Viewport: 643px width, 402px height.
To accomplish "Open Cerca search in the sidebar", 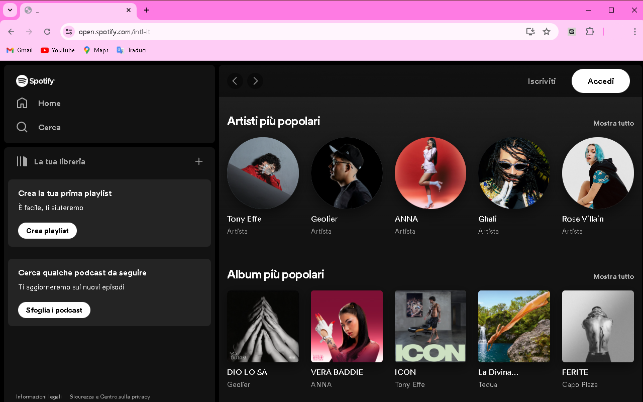I will tap(39, 127).
